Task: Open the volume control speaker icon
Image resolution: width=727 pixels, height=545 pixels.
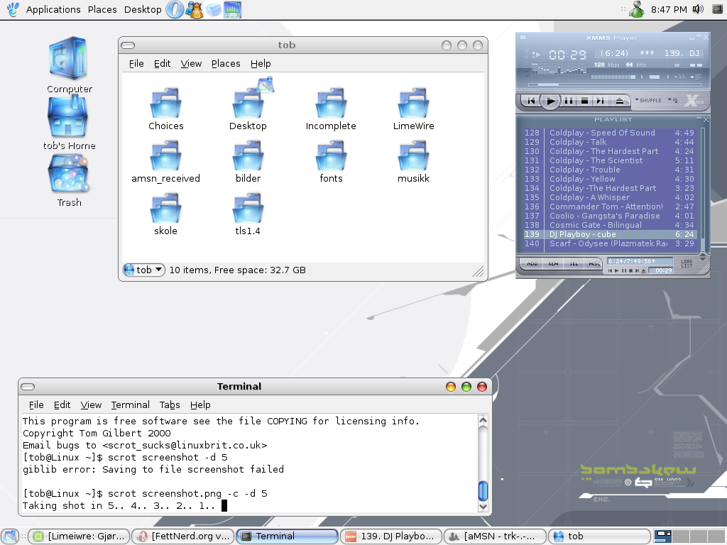Action: pyautogui.click(x=698, y=9)
